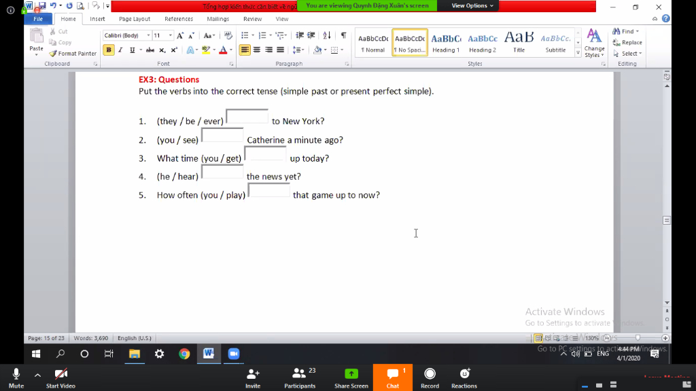Screen dimensions: 696x391
Task: Insert numbered list
Action: (x=262, y=35)
